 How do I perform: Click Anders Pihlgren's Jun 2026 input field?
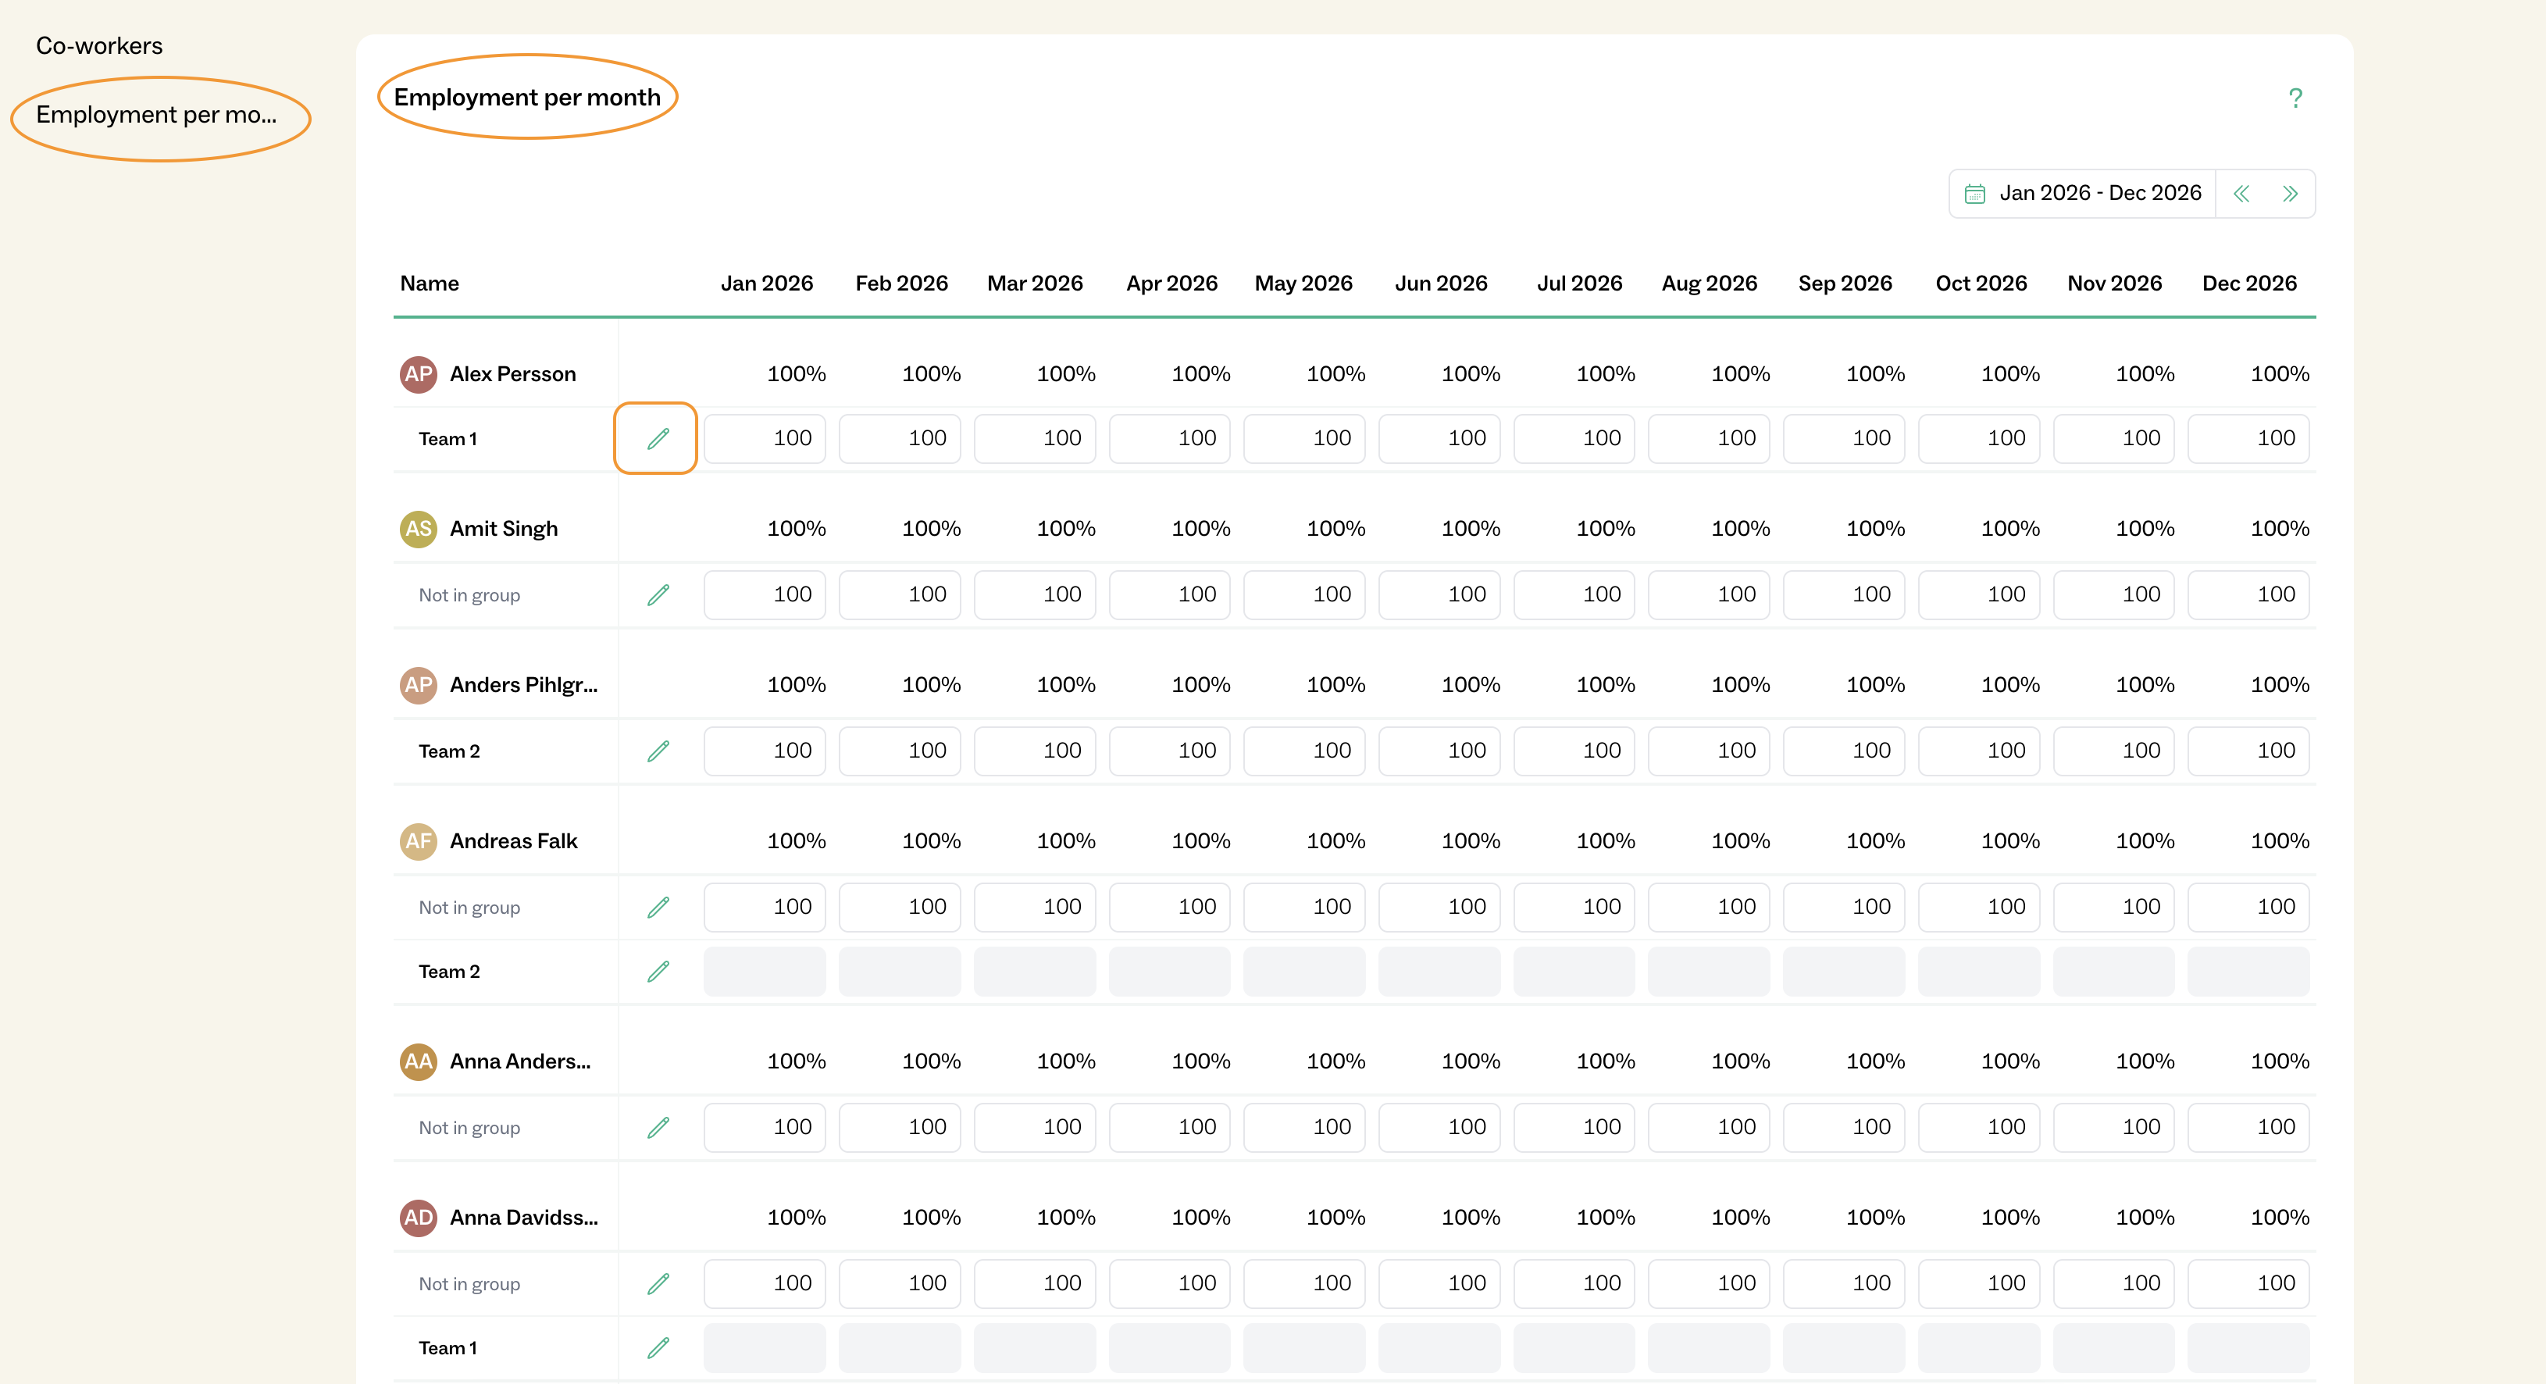click(1439, 751)
